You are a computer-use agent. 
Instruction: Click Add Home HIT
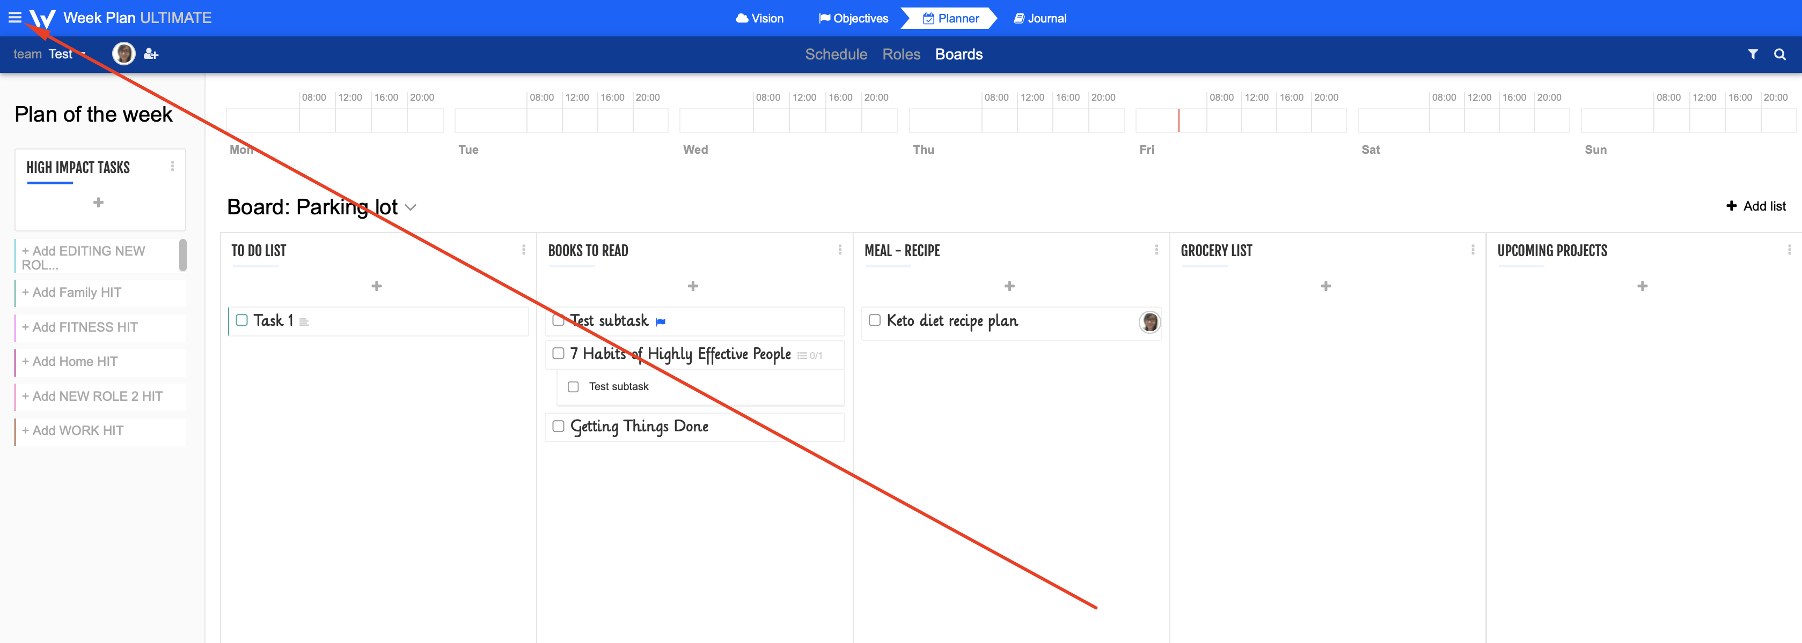(100, 362)
